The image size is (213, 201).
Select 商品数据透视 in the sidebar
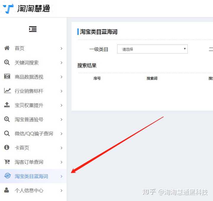[33, 77]
